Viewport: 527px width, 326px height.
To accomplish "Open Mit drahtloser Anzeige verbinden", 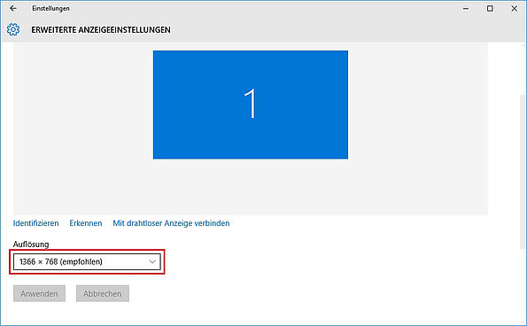I will point(171,223).
